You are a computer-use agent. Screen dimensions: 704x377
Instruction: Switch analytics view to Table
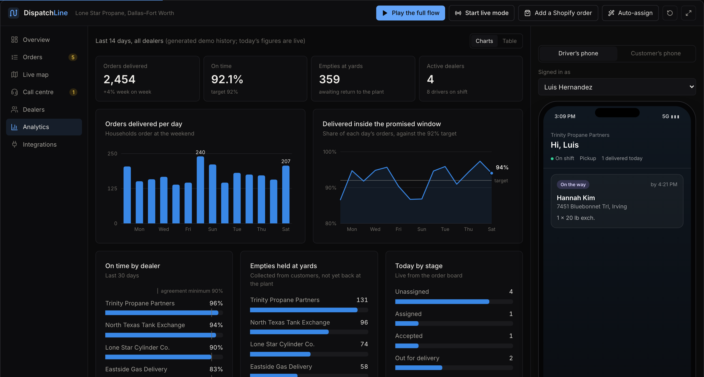tap(509, 41)
